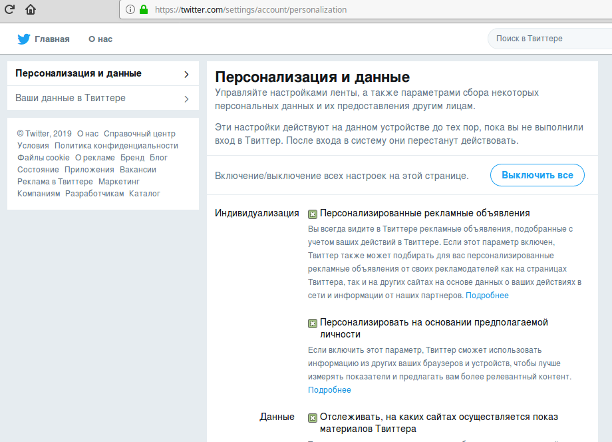Expand the Персонализация и данные chevron
Viewport: 612px width, 442px height.
pyautogui.click(x=186, y=74)
